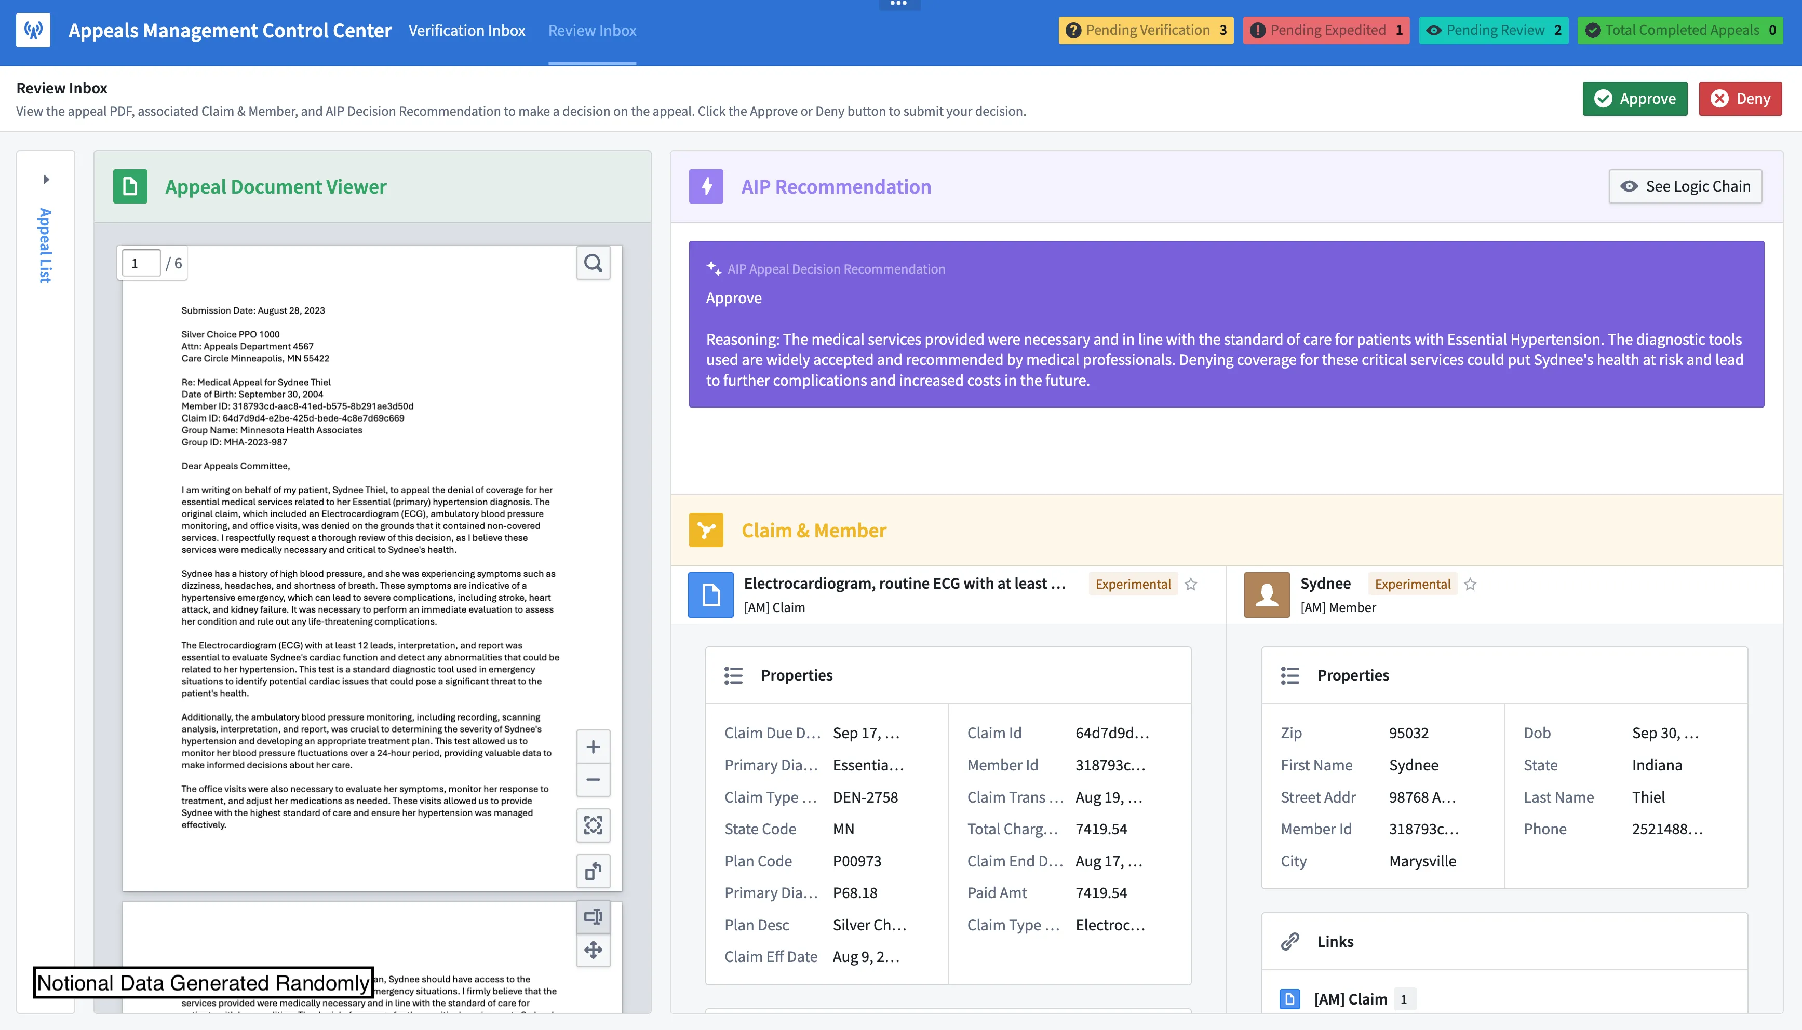This screenshot has width=1802, height=1030.
Task: Zoom out the appeal document
Action: (x=593, y=780)
